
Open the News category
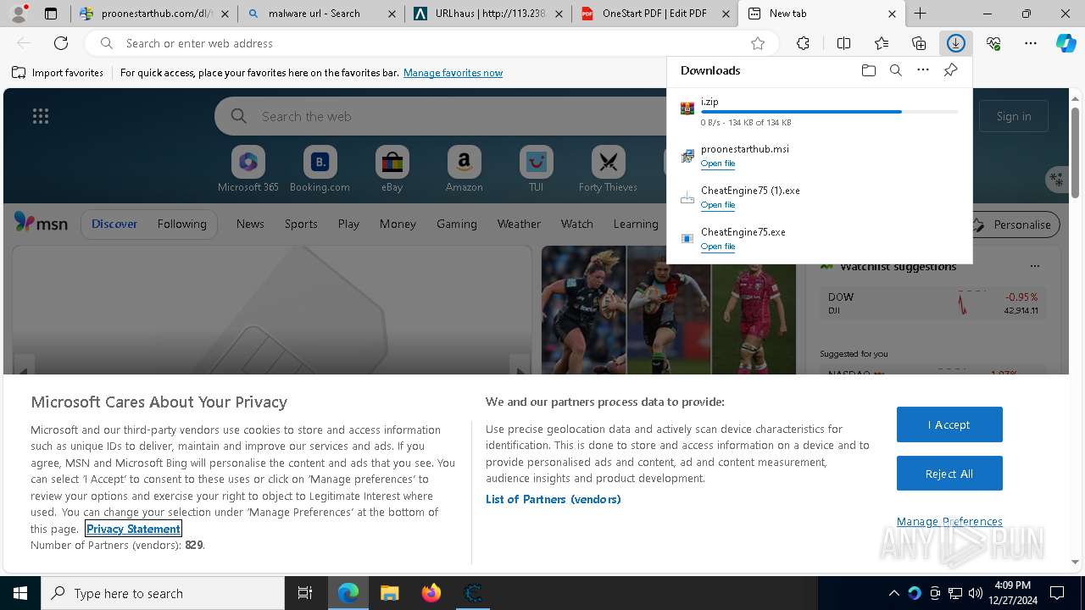click(250, 224)
